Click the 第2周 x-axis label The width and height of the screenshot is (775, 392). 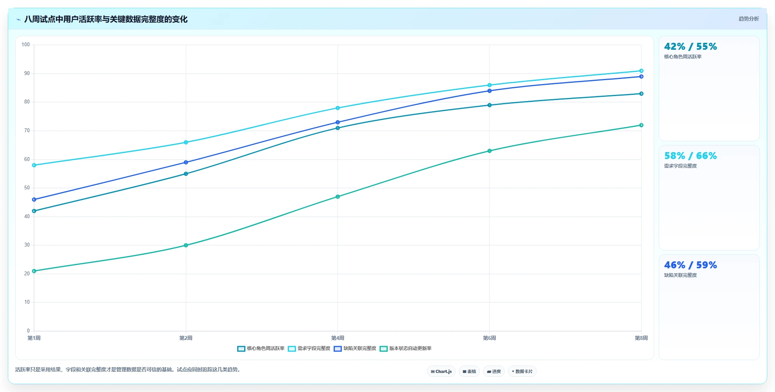coord(186,338)
